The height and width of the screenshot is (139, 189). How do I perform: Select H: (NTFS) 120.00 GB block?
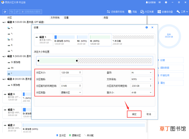(x=100, y=40)
